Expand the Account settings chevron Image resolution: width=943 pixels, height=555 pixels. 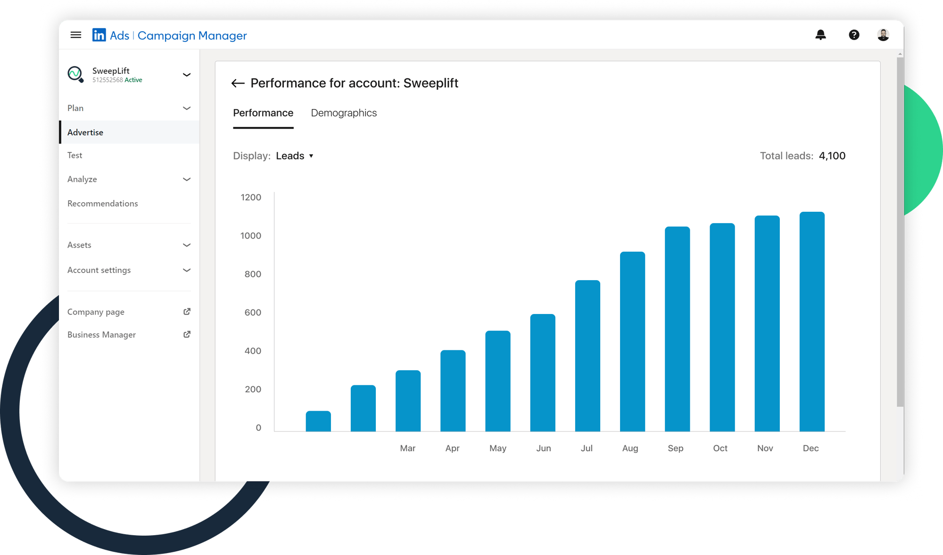coord(187,270)
